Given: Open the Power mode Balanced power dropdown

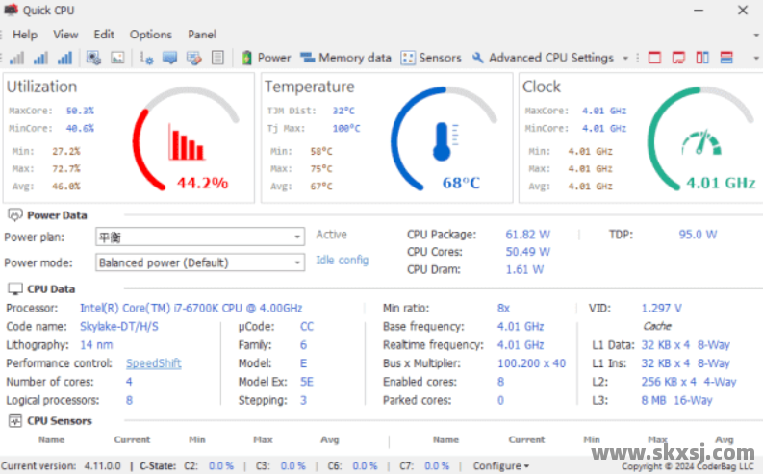Looking at the screenshot, I should click(x=200, y=262).
